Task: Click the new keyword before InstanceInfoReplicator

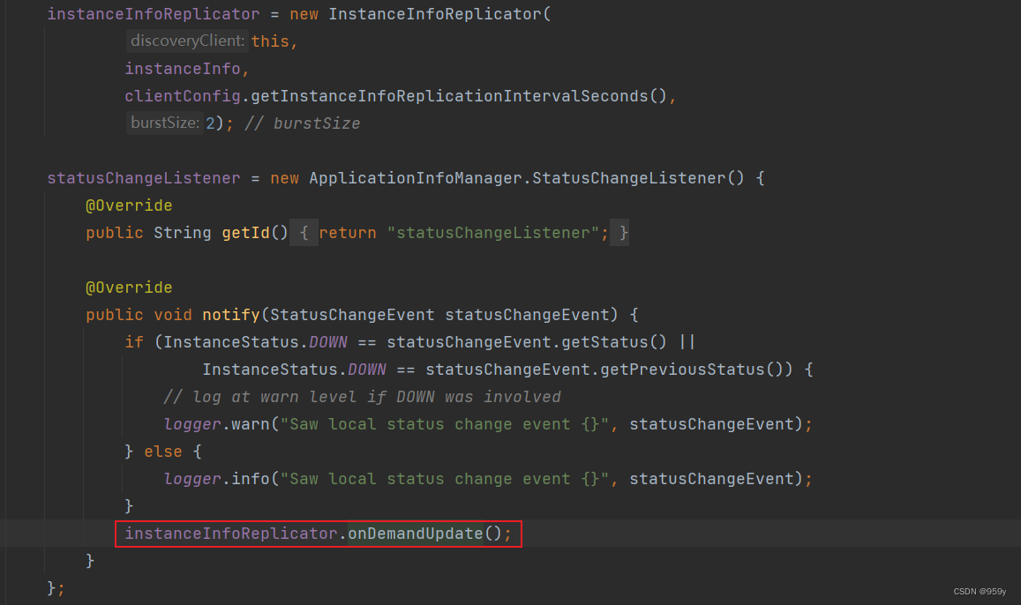Action: 304,13
